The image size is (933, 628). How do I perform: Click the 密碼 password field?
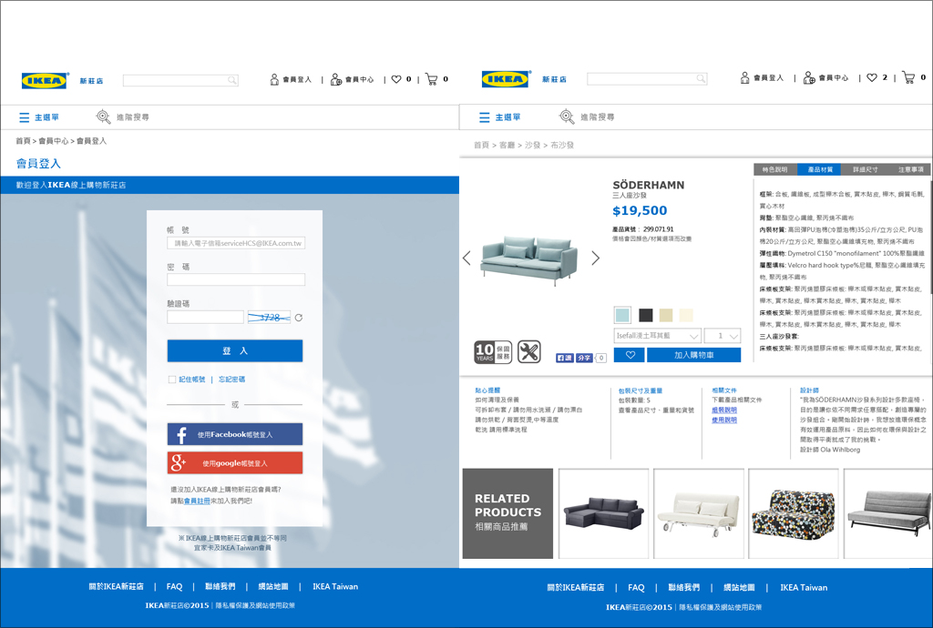pos(236,279)
